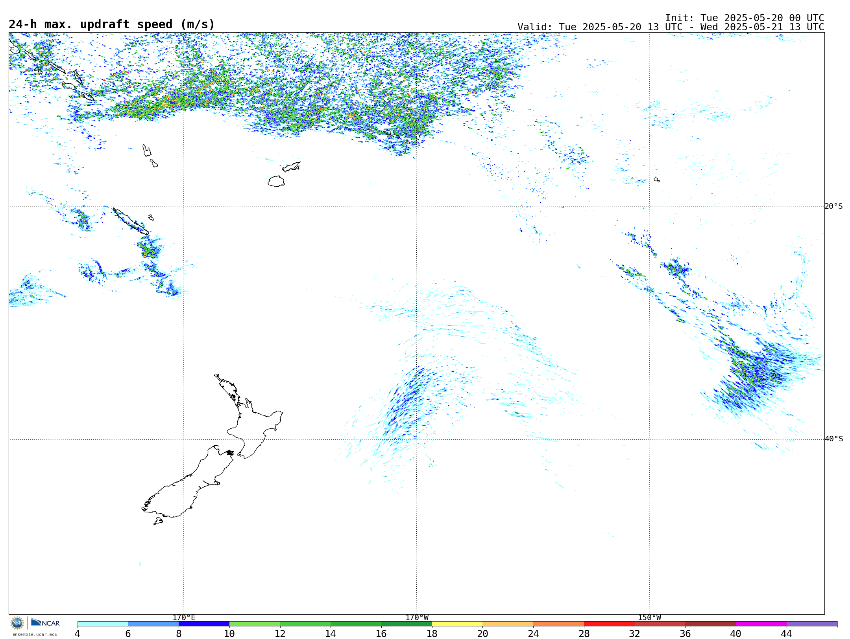Image resolution: width=850 pixels, height=639 pixels.
Task: Click the orange 24-28 color swatch
Action: (x=559, y=624)
